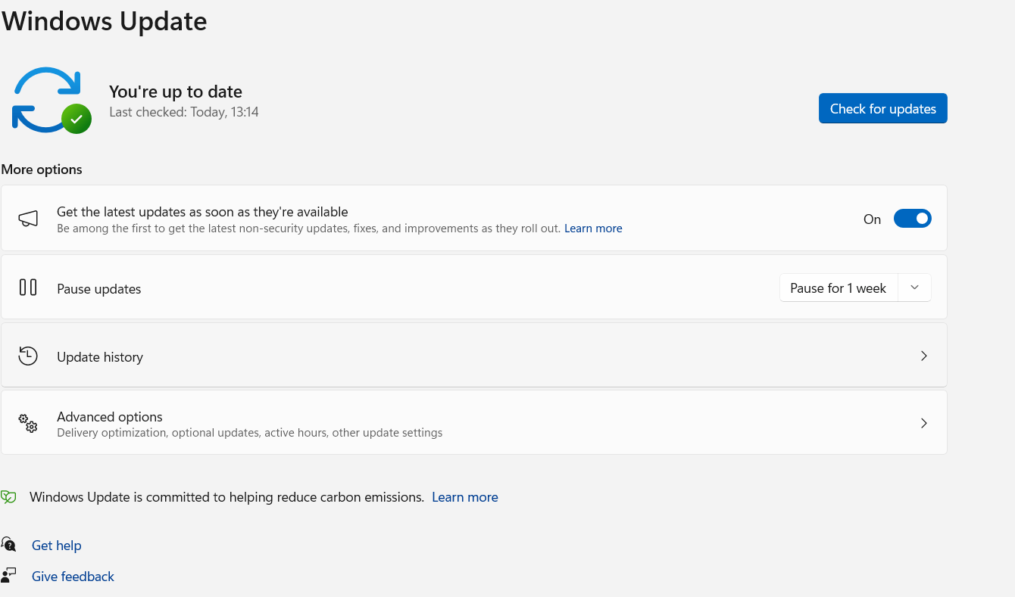
Task: Turn off the get latest updates toggle
Action: pos(913,219)
